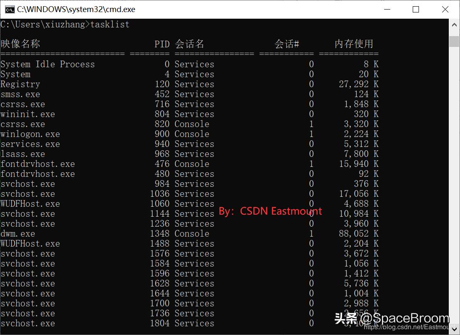Click csrss.exe in the PID 716 row

click(x=22, y=104)
